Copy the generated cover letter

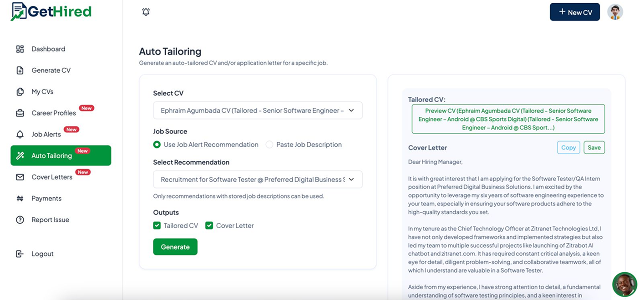(568, 147)
